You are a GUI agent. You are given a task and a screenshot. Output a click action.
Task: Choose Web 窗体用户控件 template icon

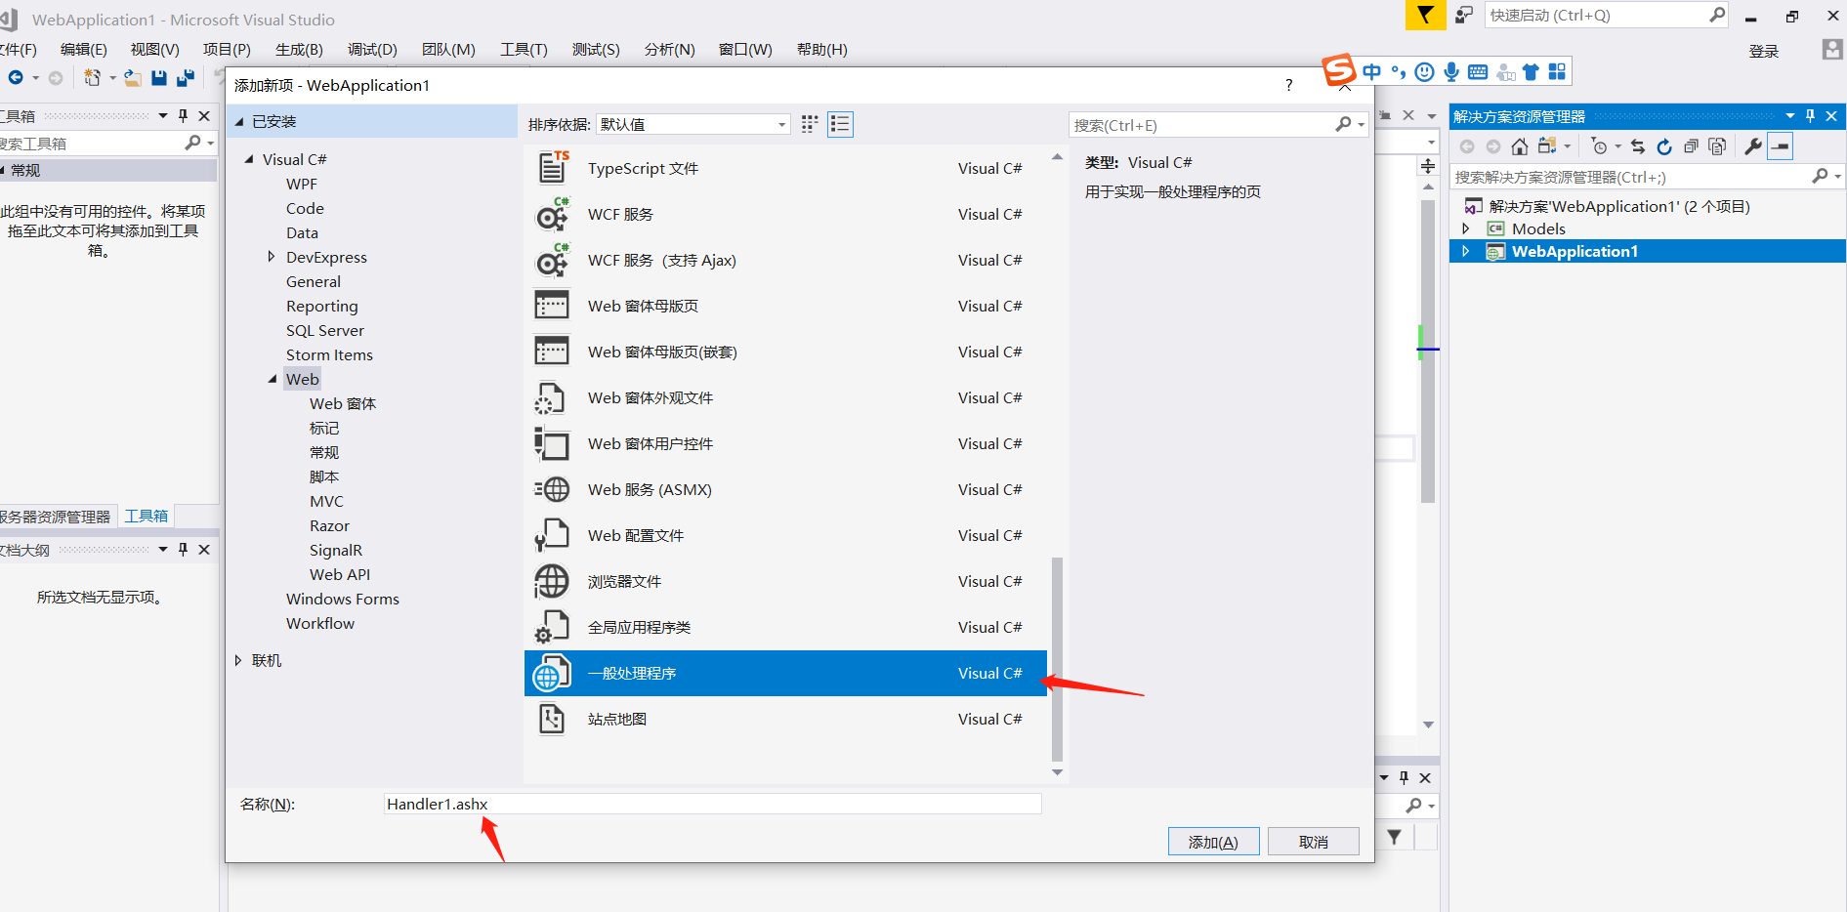pos(552,443)
